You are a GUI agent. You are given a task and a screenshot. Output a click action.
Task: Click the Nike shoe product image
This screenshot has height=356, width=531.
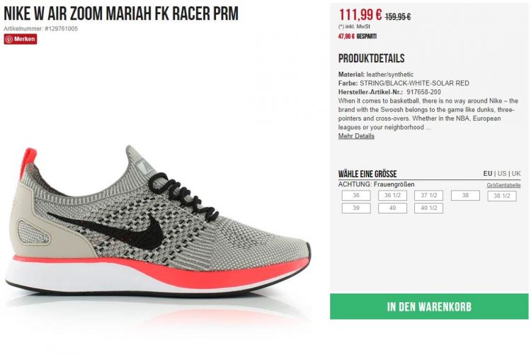pyautogui.click(x=158, y=222)
